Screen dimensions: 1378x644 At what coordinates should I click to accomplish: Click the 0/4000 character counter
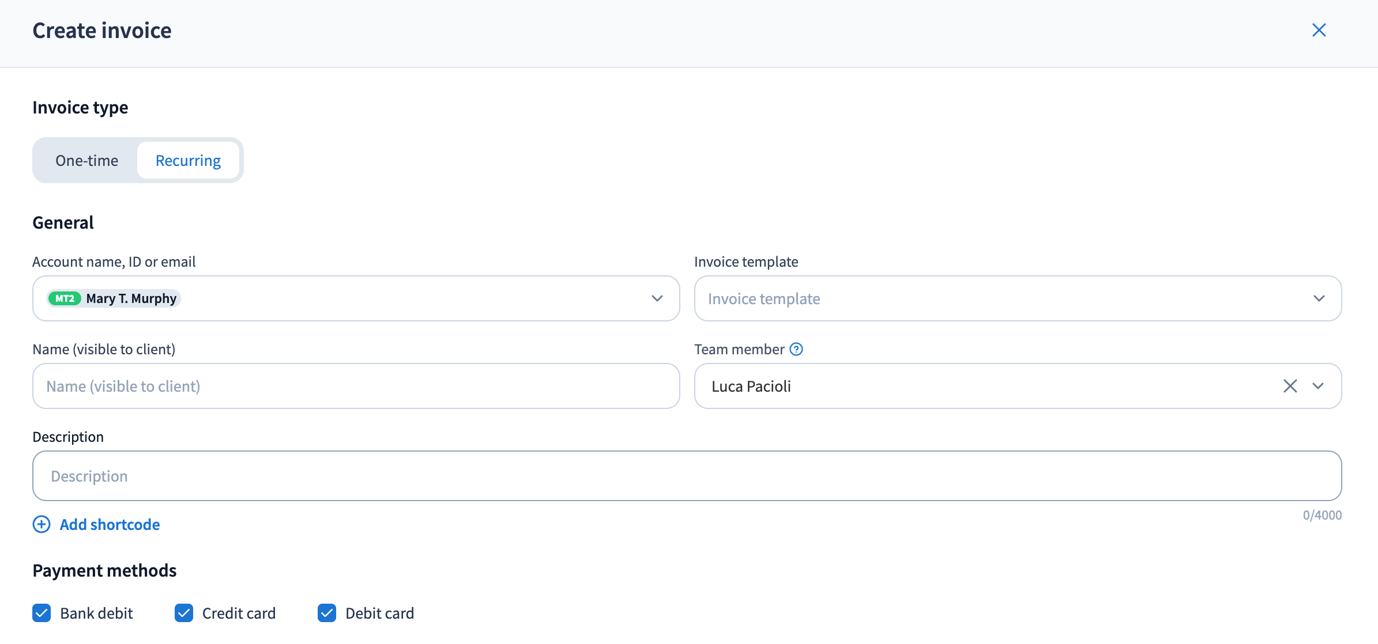(1322, 515)
